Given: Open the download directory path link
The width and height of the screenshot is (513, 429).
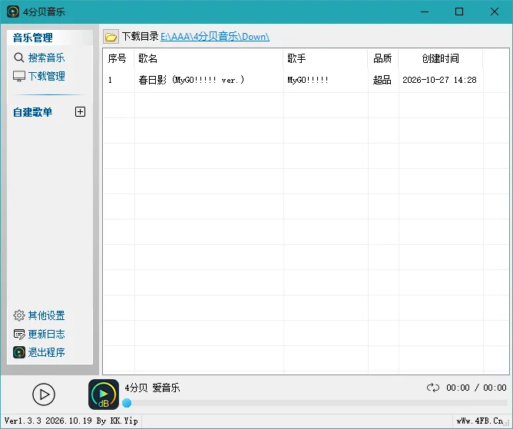Looking at the screenshot, I should (215, 37).
